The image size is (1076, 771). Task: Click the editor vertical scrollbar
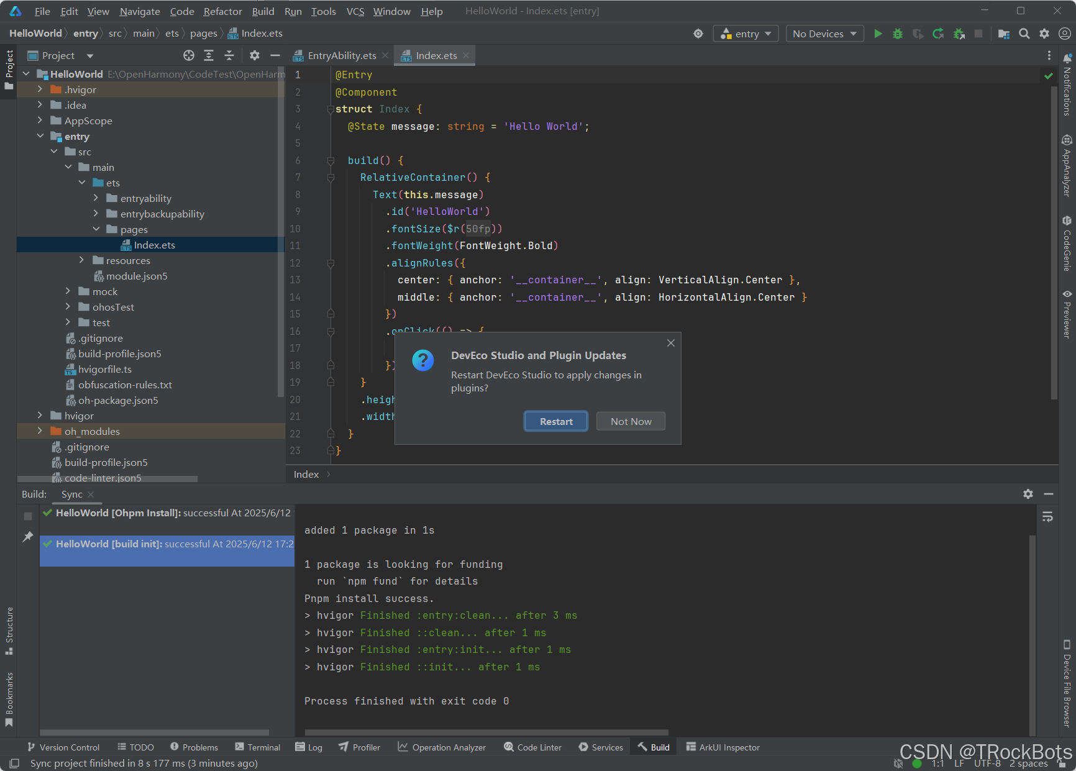click(x=1054, y=242)
